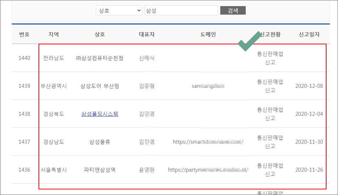Click the 서울특별시 region cell

[54, 170]
